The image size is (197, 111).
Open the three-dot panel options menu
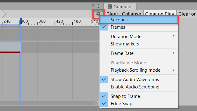[x=99, y=6]
